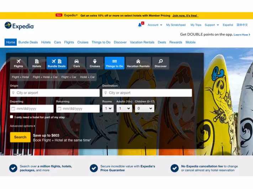Open the Adults (18+) dropdown
Image resolution: width=253 pixels, height=189 pixels.
[x=124, y=109]
